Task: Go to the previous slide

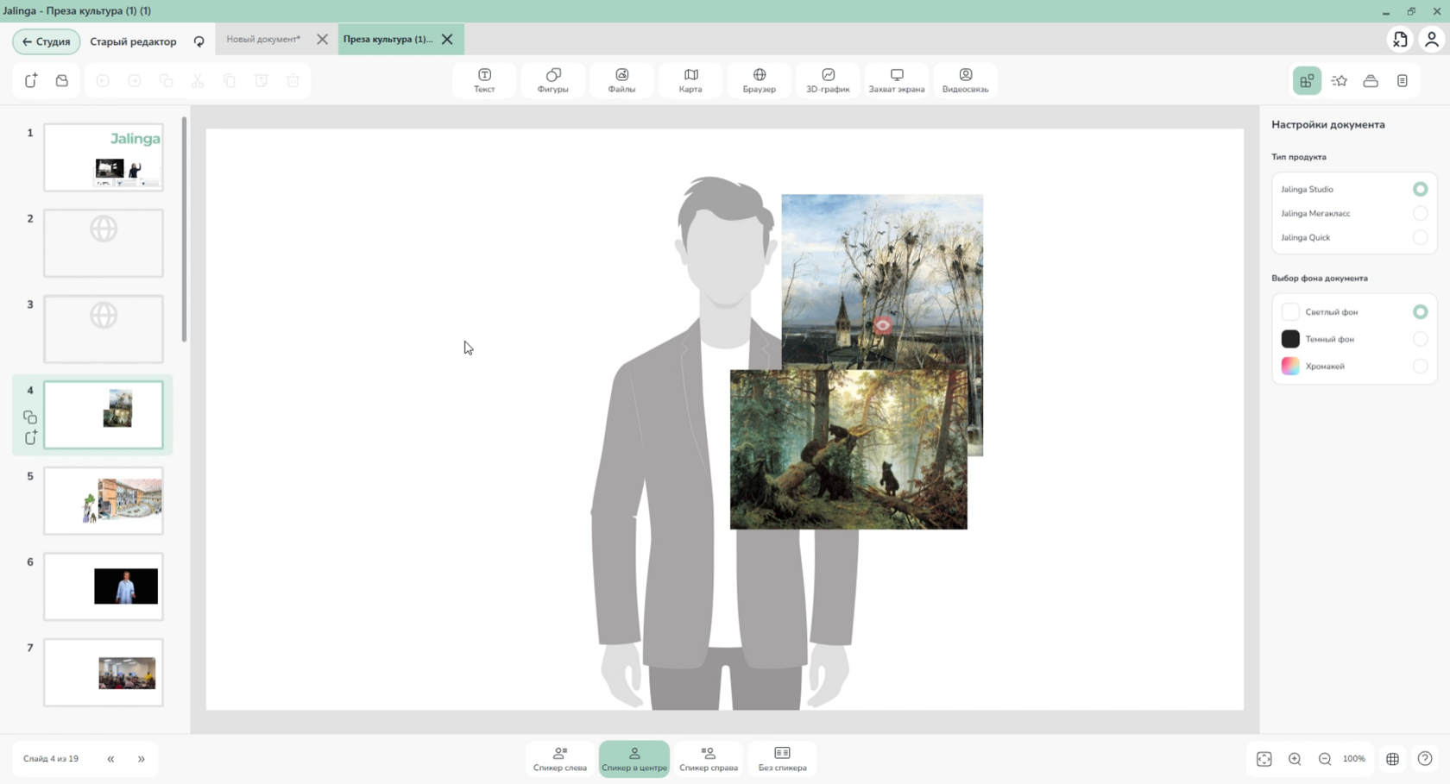Action: coord(110,759)
